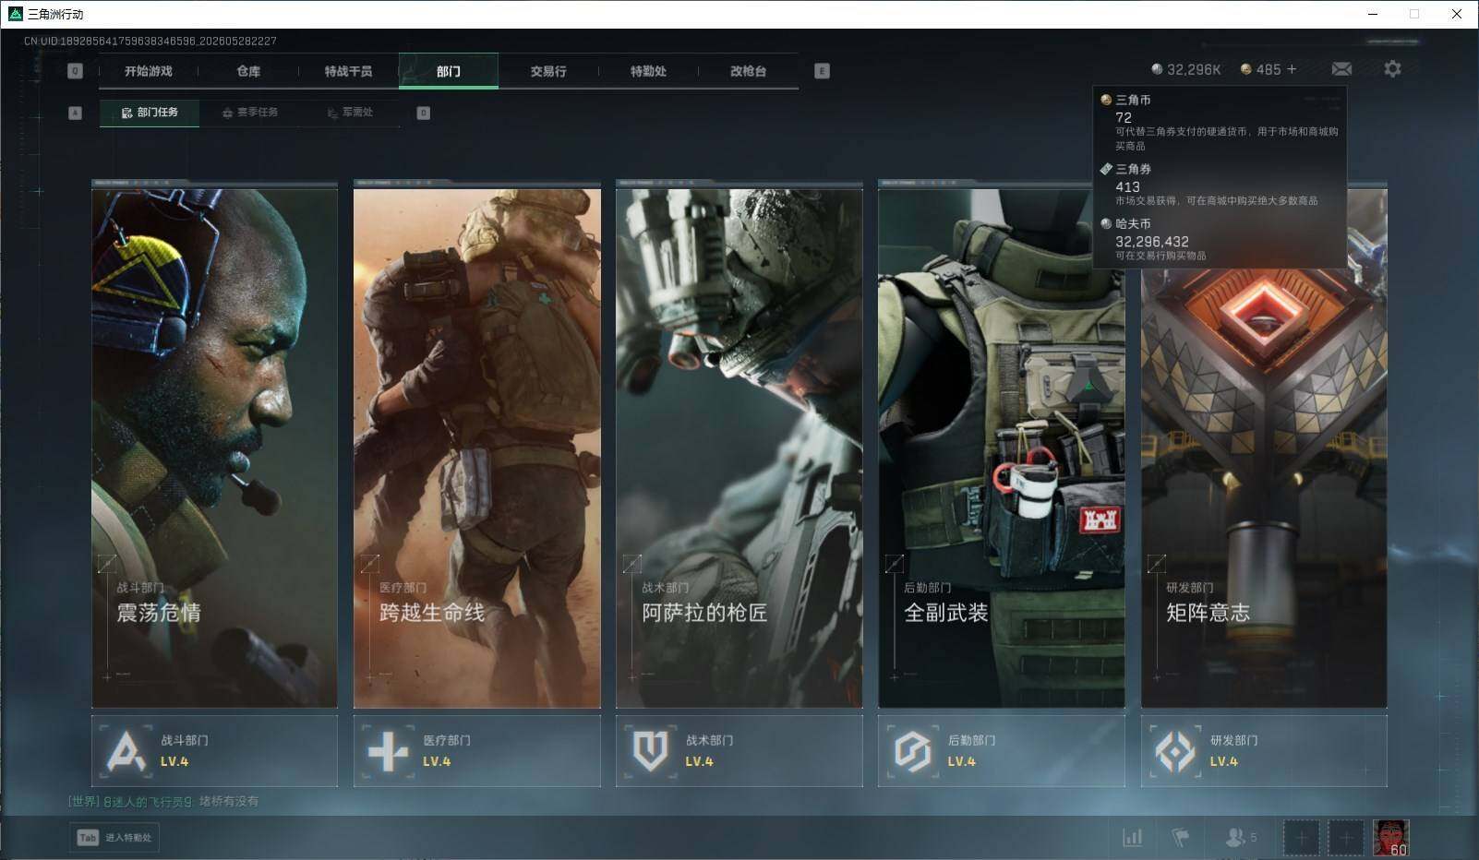Screen dimensions: 1479x860
Task: Click the 战斗部门 triangle emblem icon
Action: [x=126, y=751]
